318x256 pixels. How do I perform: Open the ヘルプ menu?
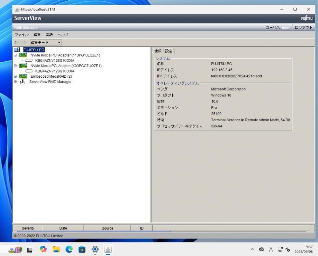tap(63, 35)
